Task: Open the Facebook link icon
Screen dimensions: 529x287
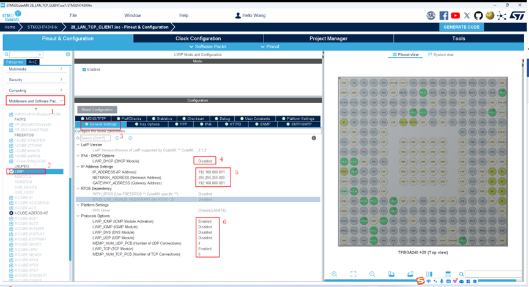Action: [443, 15]
